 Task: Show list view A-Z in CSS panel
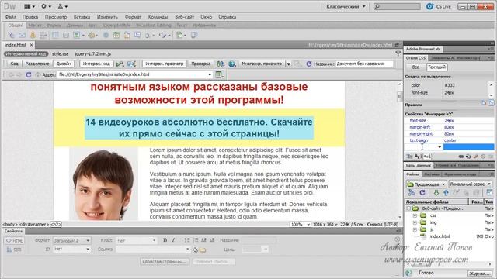(x=418, y=157)
